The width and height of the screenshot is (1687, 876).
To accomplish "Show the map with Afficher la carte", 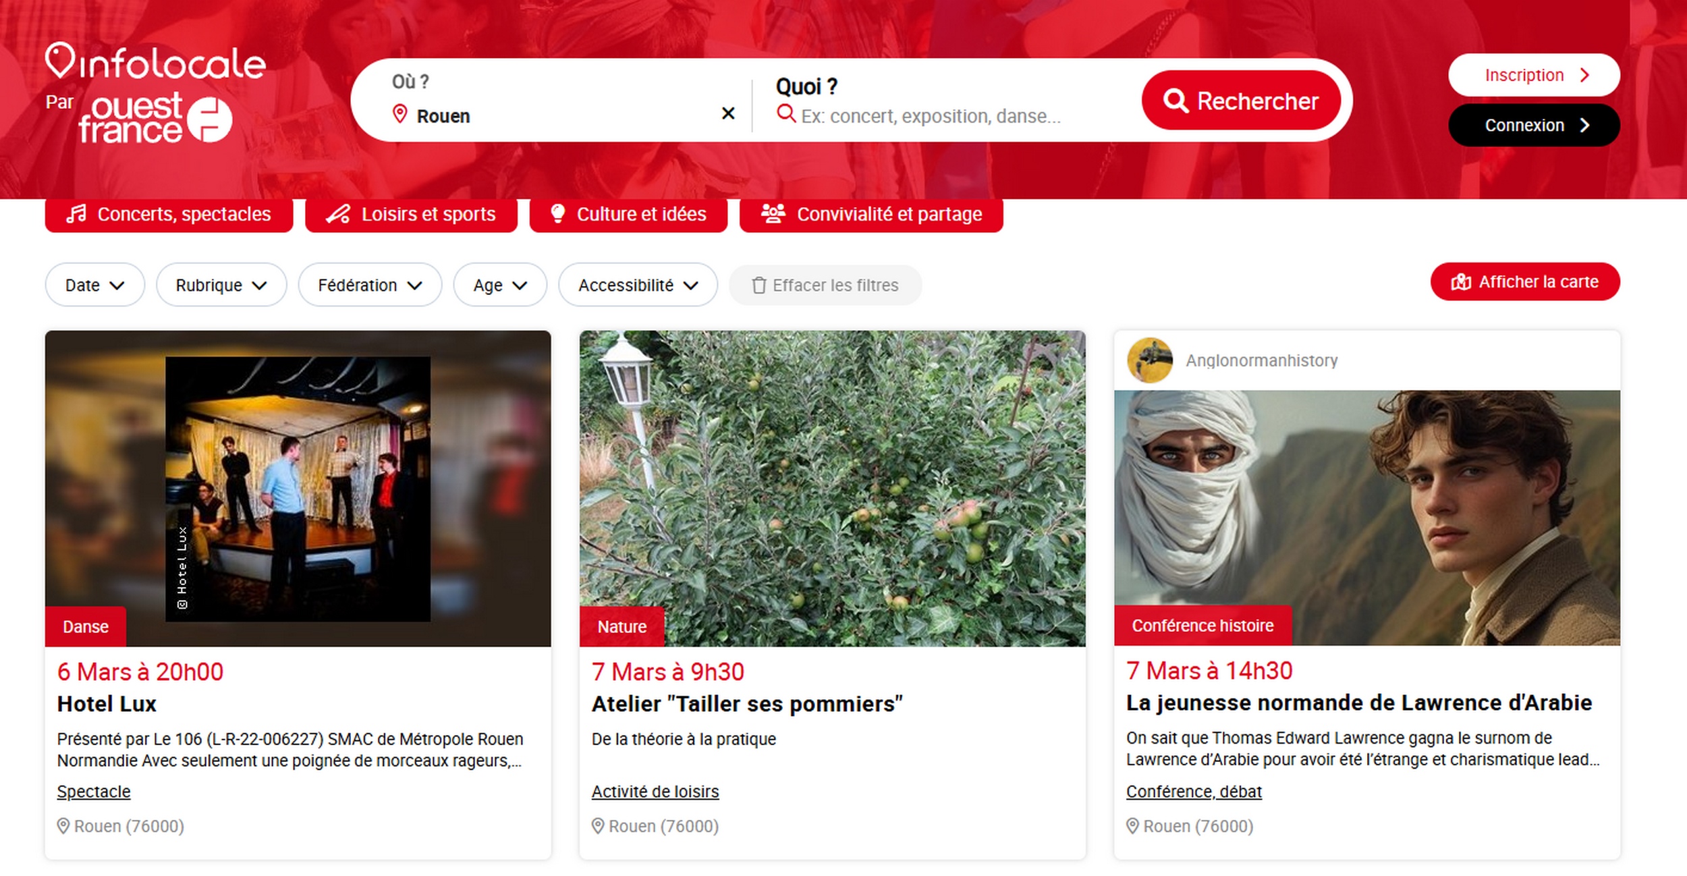I will (x=1524, y=282).
